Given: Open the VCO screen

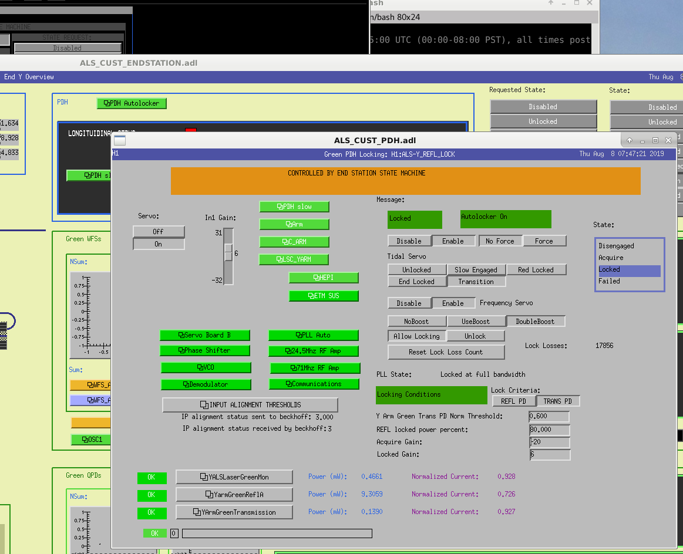Looking at the screenshot, I should click(x=206, y=367).
